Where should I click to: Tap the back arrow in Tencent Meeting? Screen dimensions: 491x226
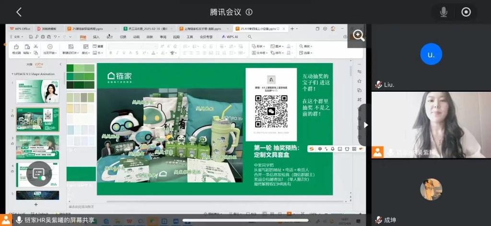19,12
